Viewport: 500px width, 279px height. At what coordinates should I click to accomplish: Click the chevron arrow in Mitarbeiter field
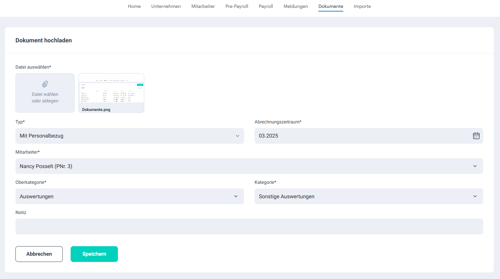click(475, 166)
